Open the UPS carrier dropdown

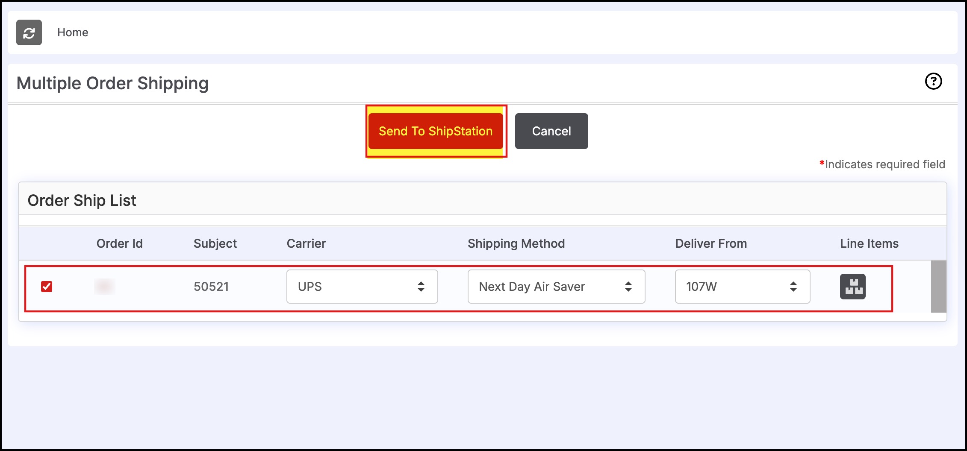(x=362, y=287)
